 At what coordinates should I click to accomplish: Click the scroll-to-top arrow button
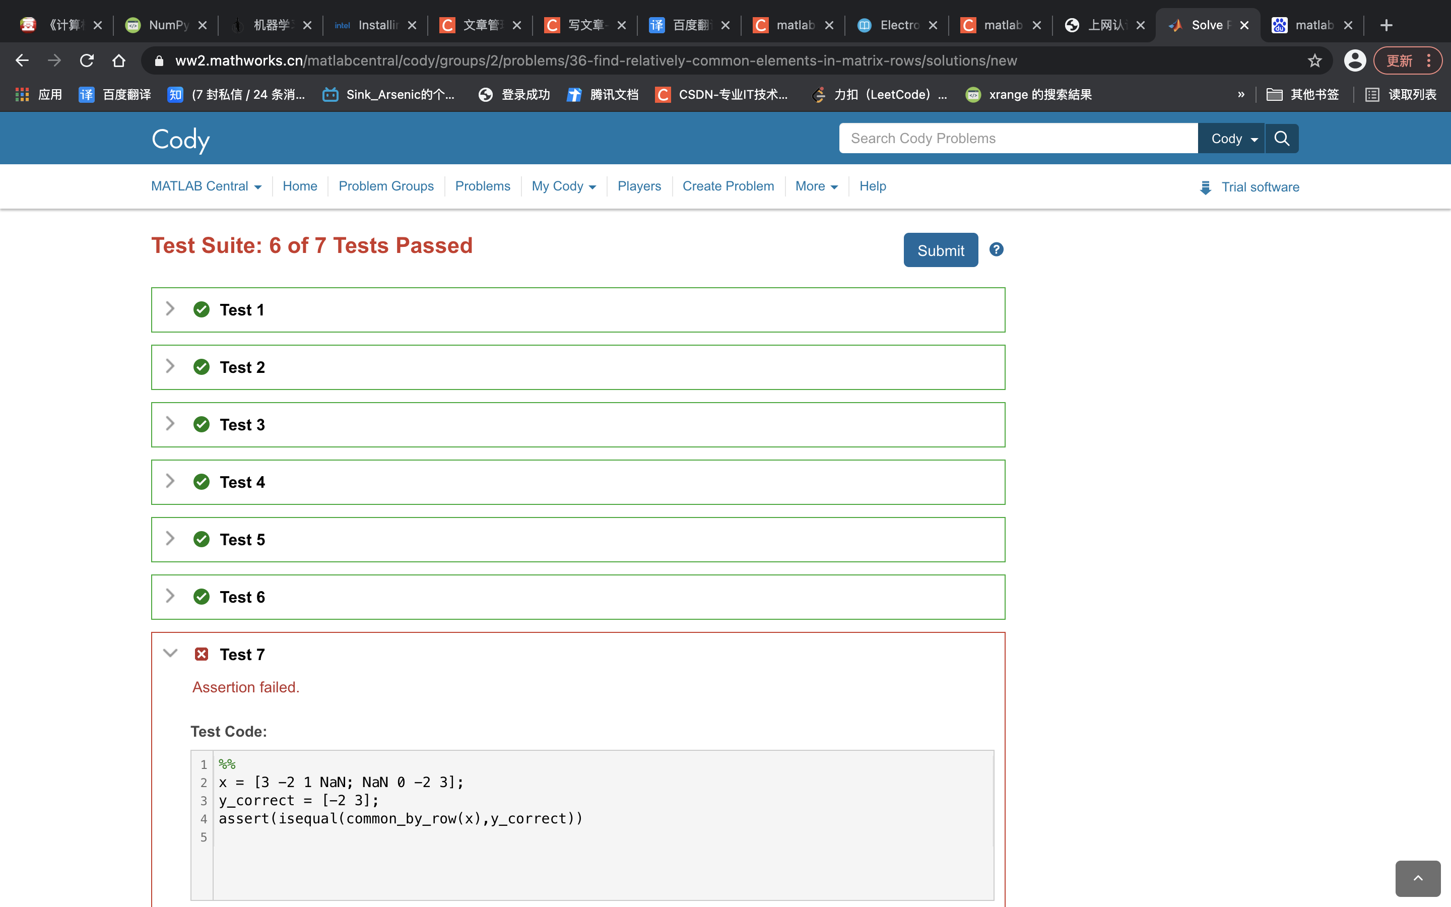point(1417,878)
